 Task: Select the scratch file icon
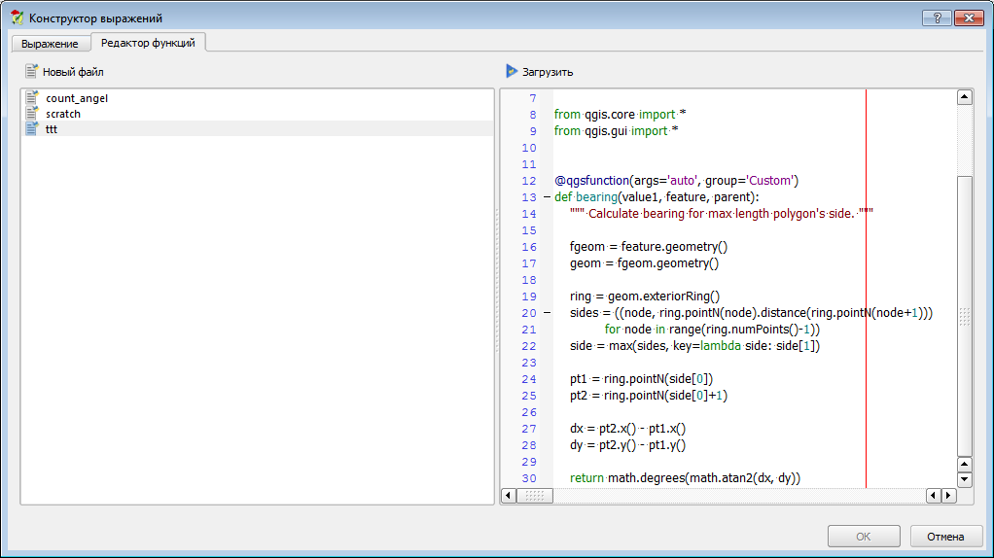click(32, 114)
